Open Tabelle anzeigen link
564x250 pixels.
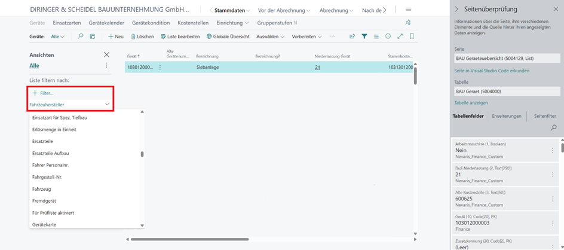pyautogui.click(x=471, y=103)
